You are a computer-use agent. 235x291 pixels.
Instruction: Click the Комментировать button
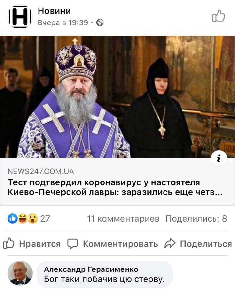(x=113, y=243)
